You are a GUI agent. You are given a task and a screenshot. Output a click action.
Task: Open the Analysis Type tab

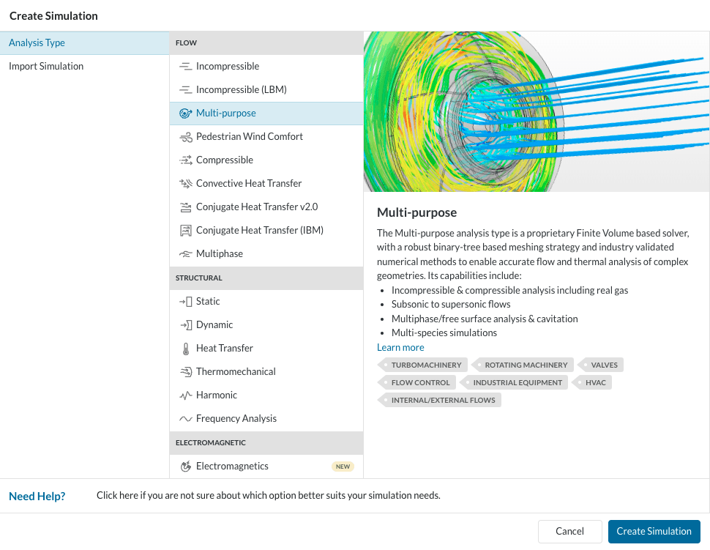tap(37, 43)
